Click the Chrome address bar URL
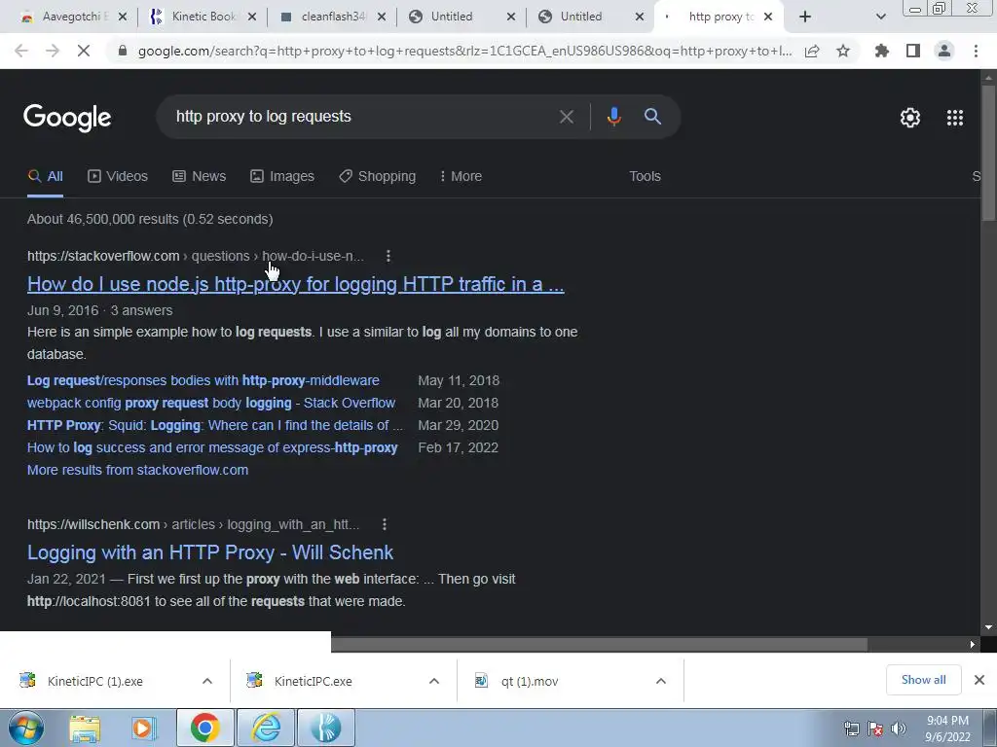The height and width of the screenshot is (747, 997). tap(464, 51)
